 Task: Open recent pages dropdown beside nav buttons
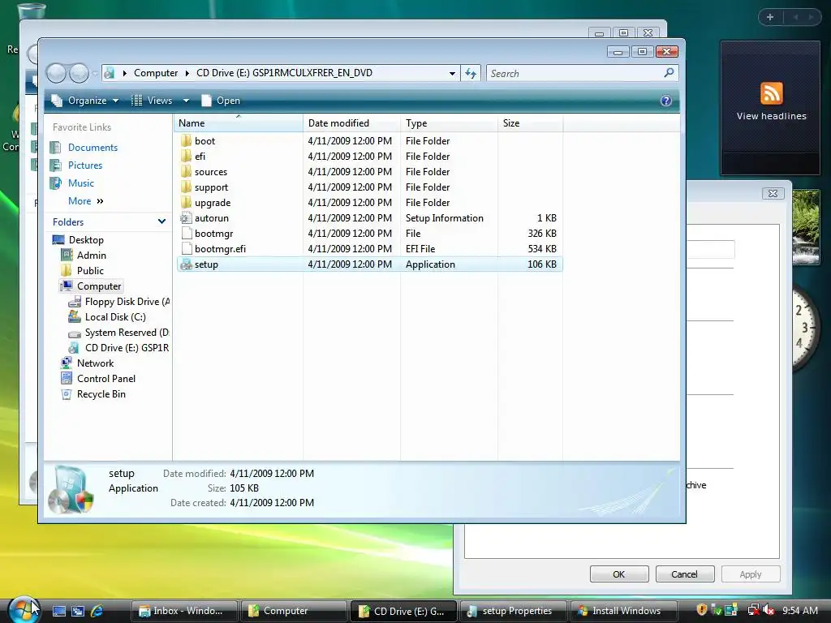tap(95, 73)
